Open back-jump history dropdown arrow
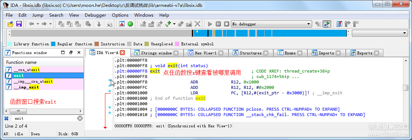 (x=38, y=24)
